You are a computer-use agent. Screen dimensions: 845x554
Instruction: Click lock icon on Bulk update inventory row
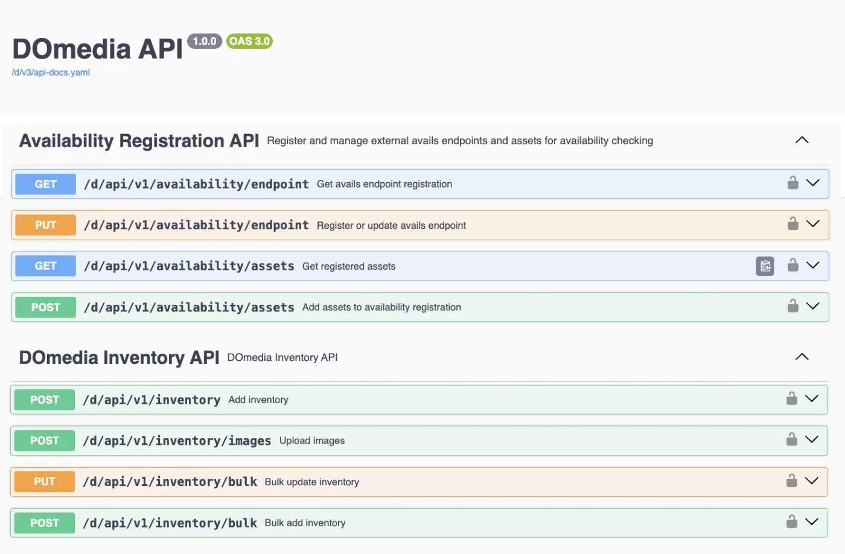[x=791, y=480]
